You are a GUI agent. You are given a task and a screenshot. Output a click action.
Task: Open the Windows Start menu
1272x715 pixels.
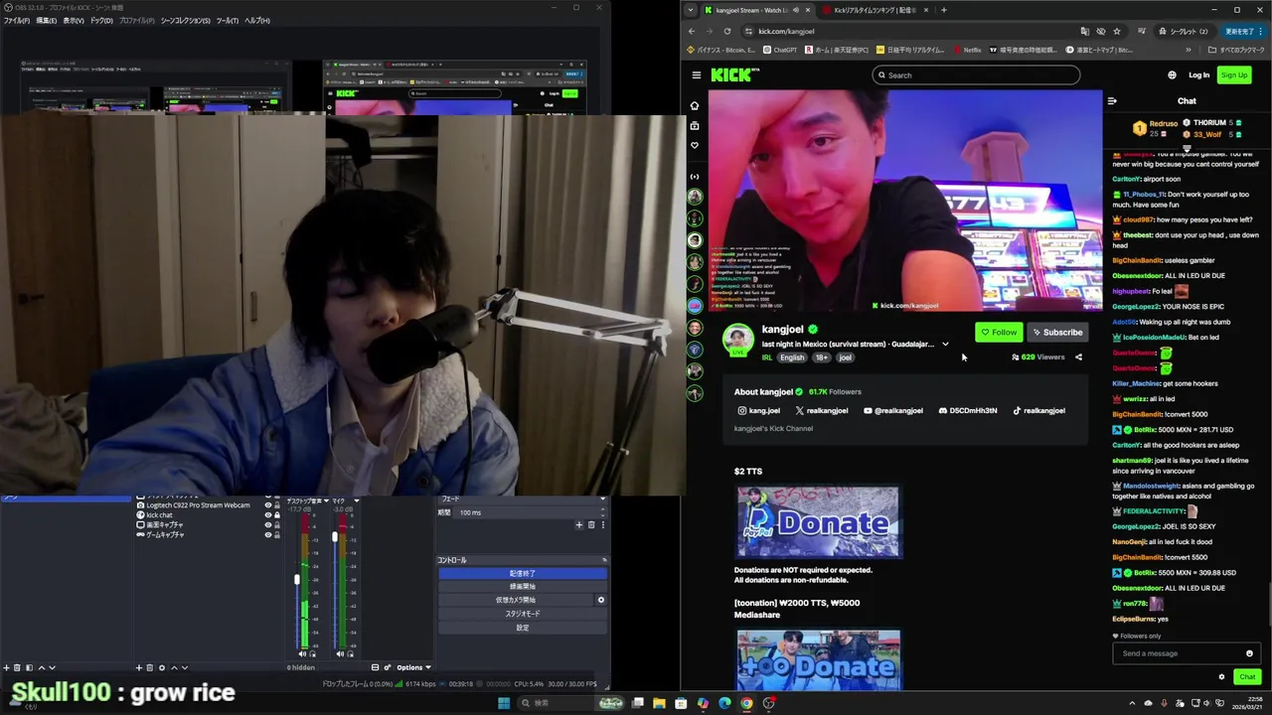point(504,703)
